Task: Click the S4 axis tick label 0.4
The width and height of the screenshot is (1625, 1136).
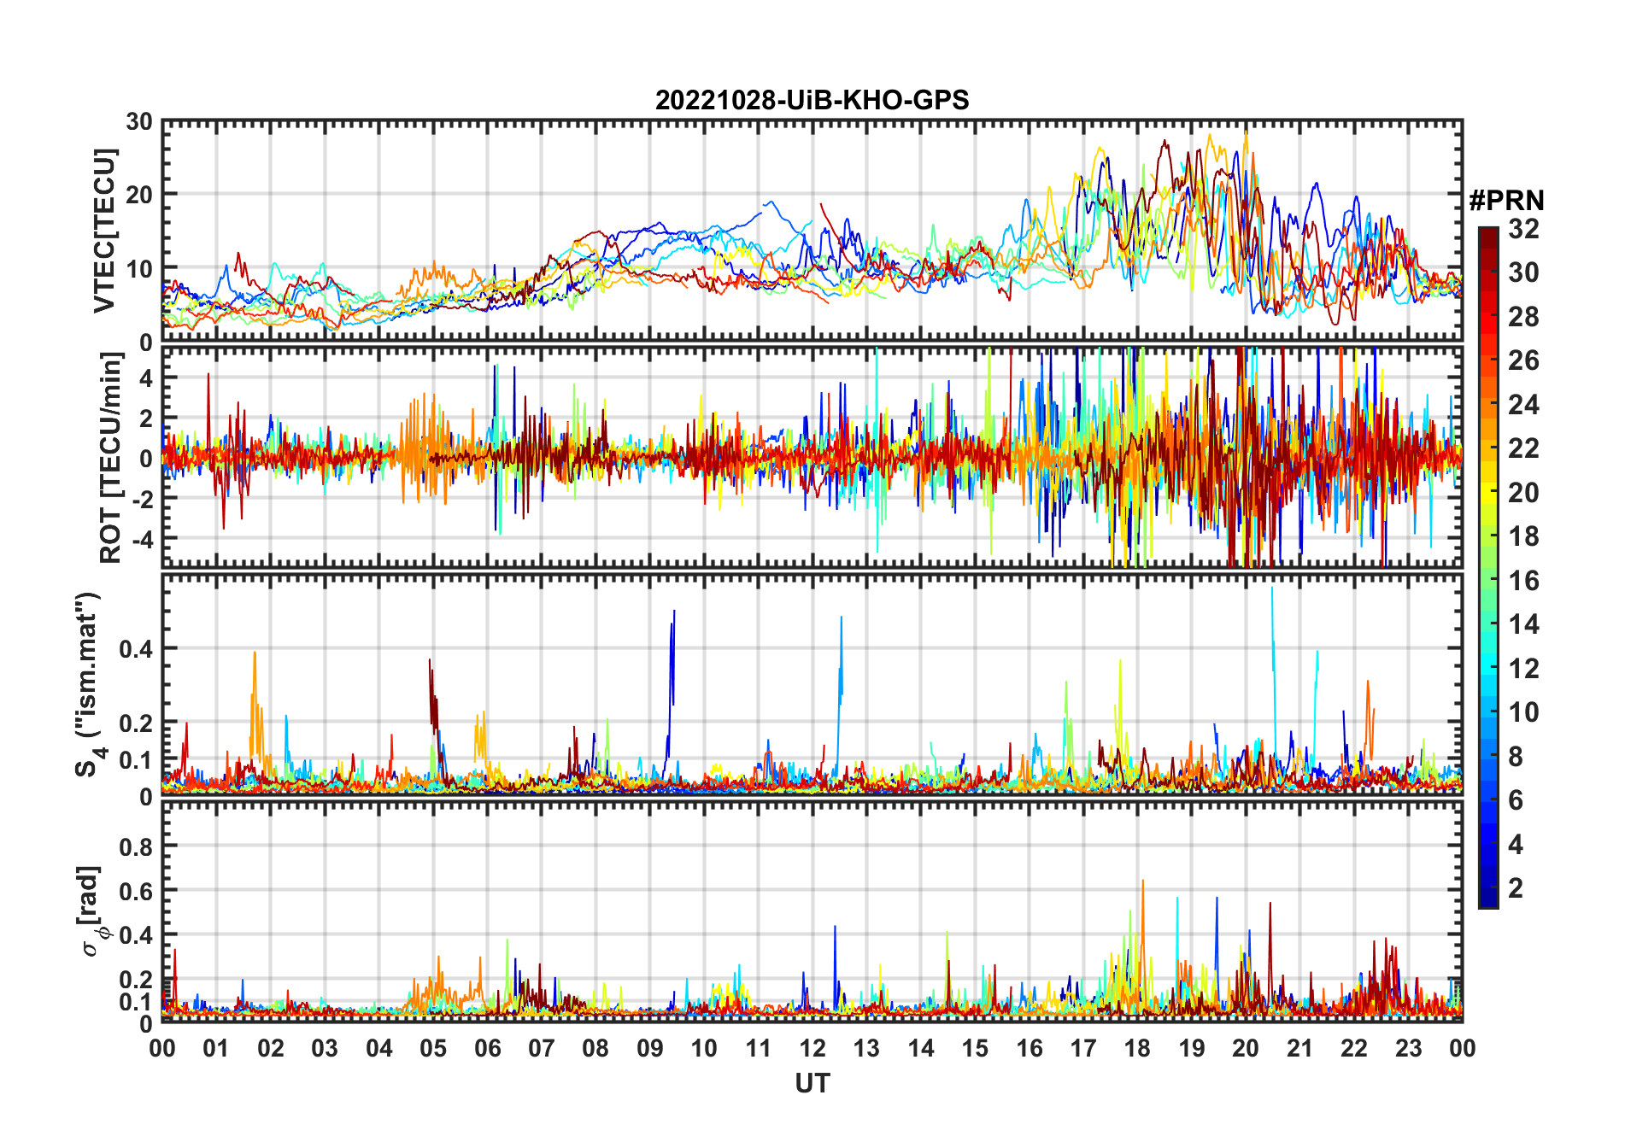Action: 135,649
